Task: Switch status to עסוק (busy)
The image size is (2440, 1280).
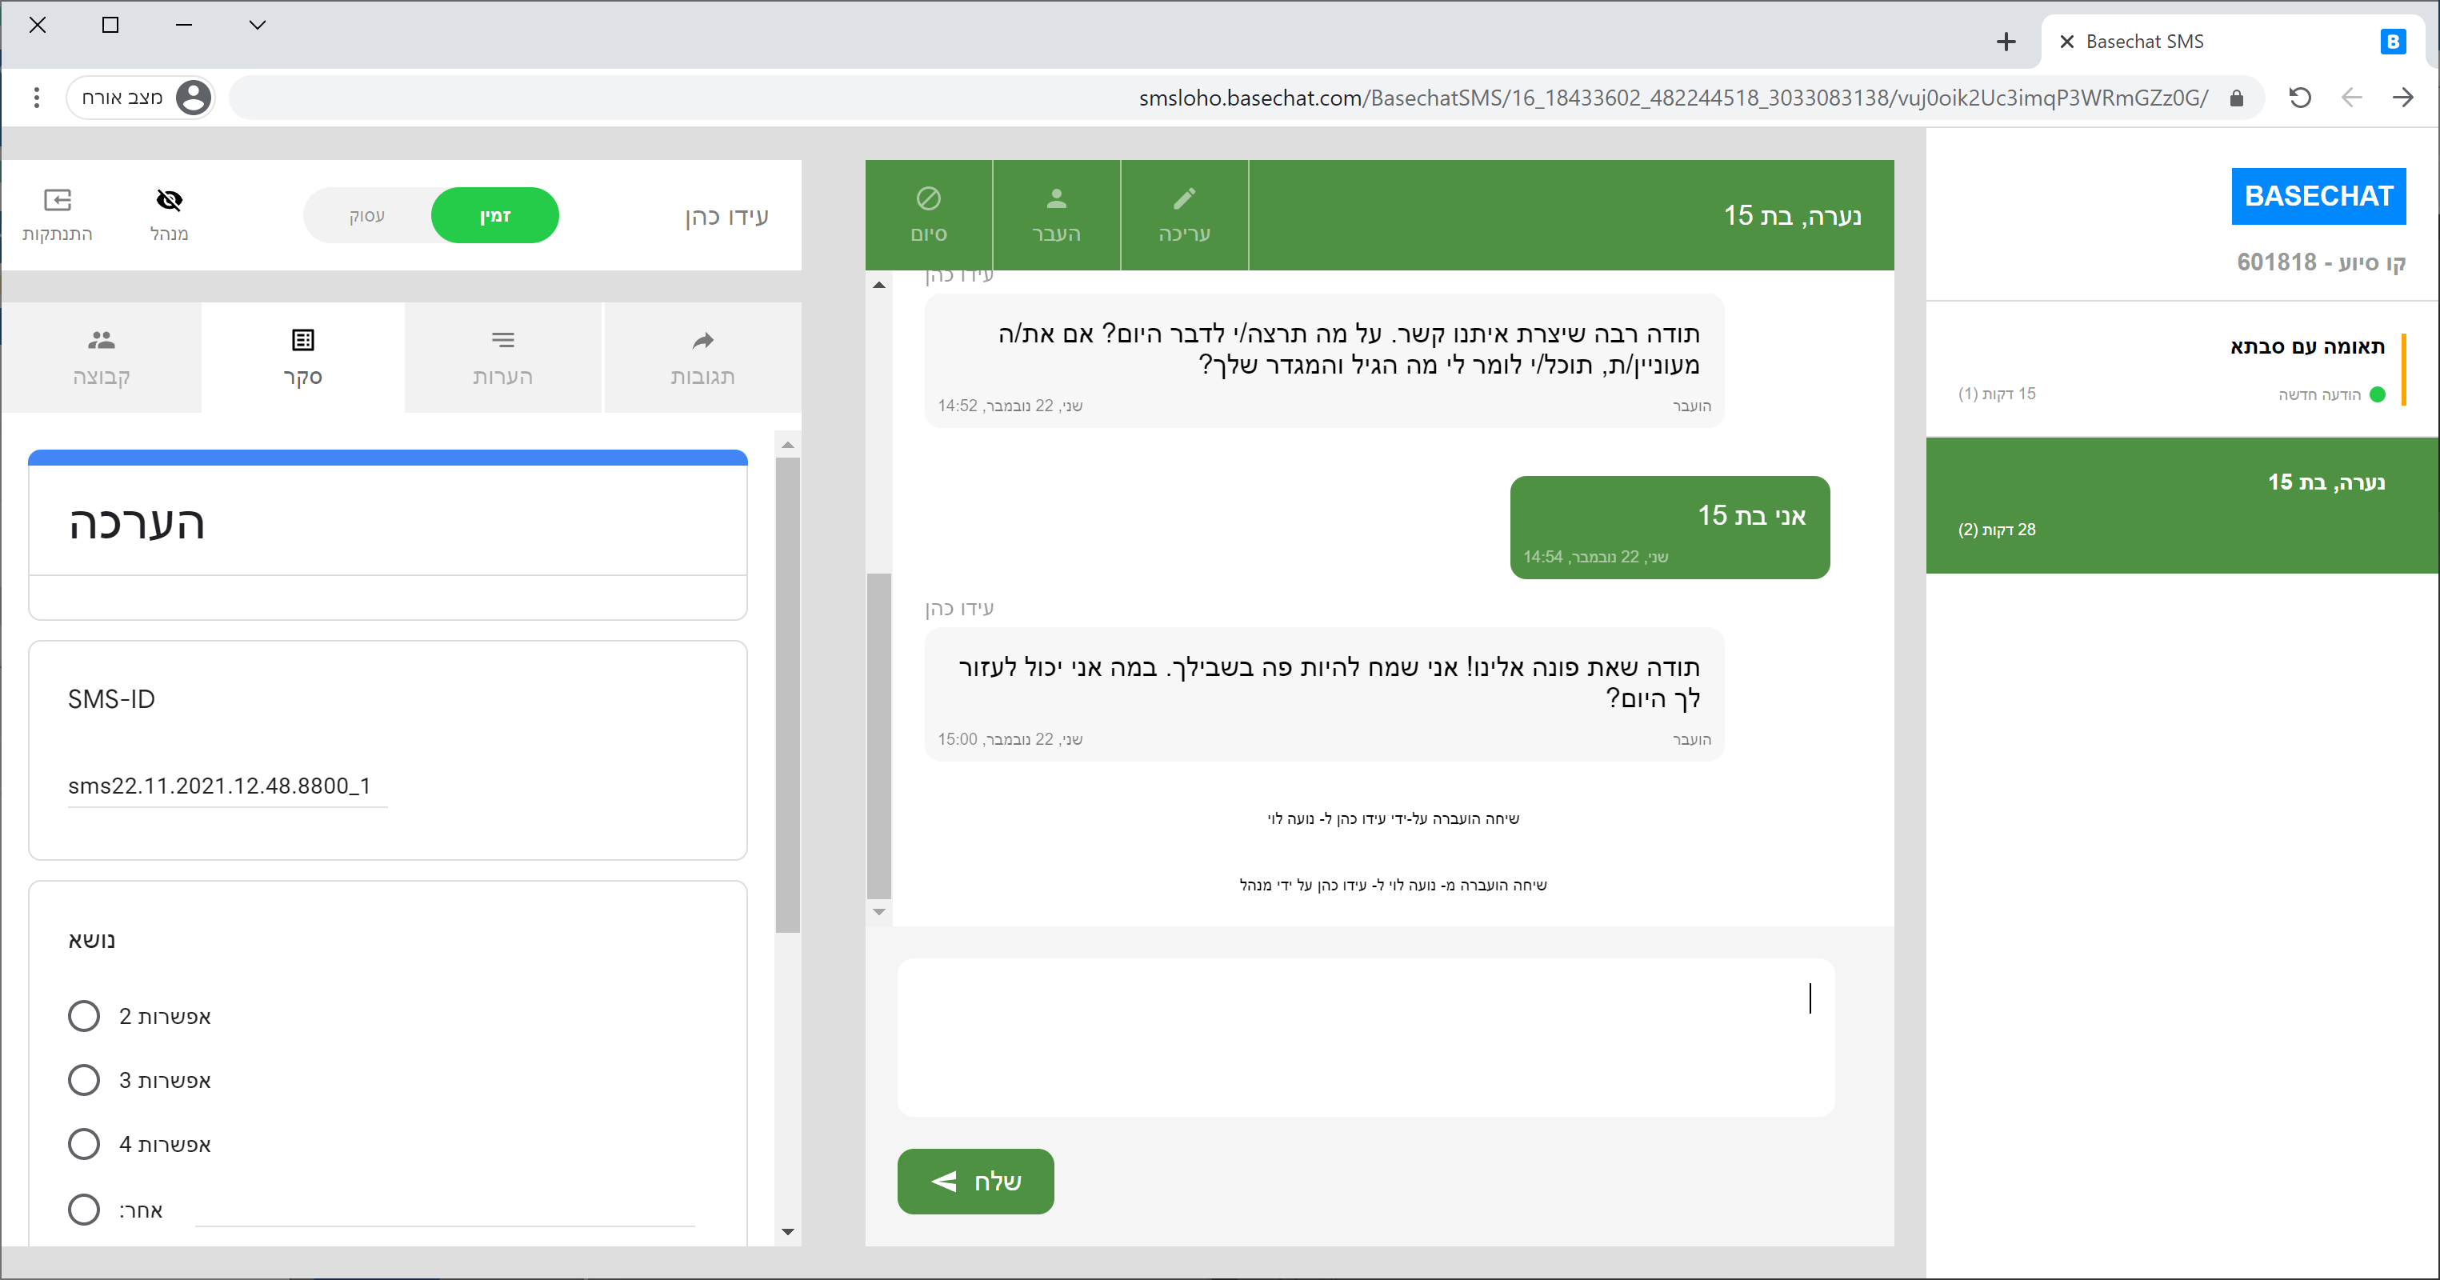Action: (x=367, y=216)
